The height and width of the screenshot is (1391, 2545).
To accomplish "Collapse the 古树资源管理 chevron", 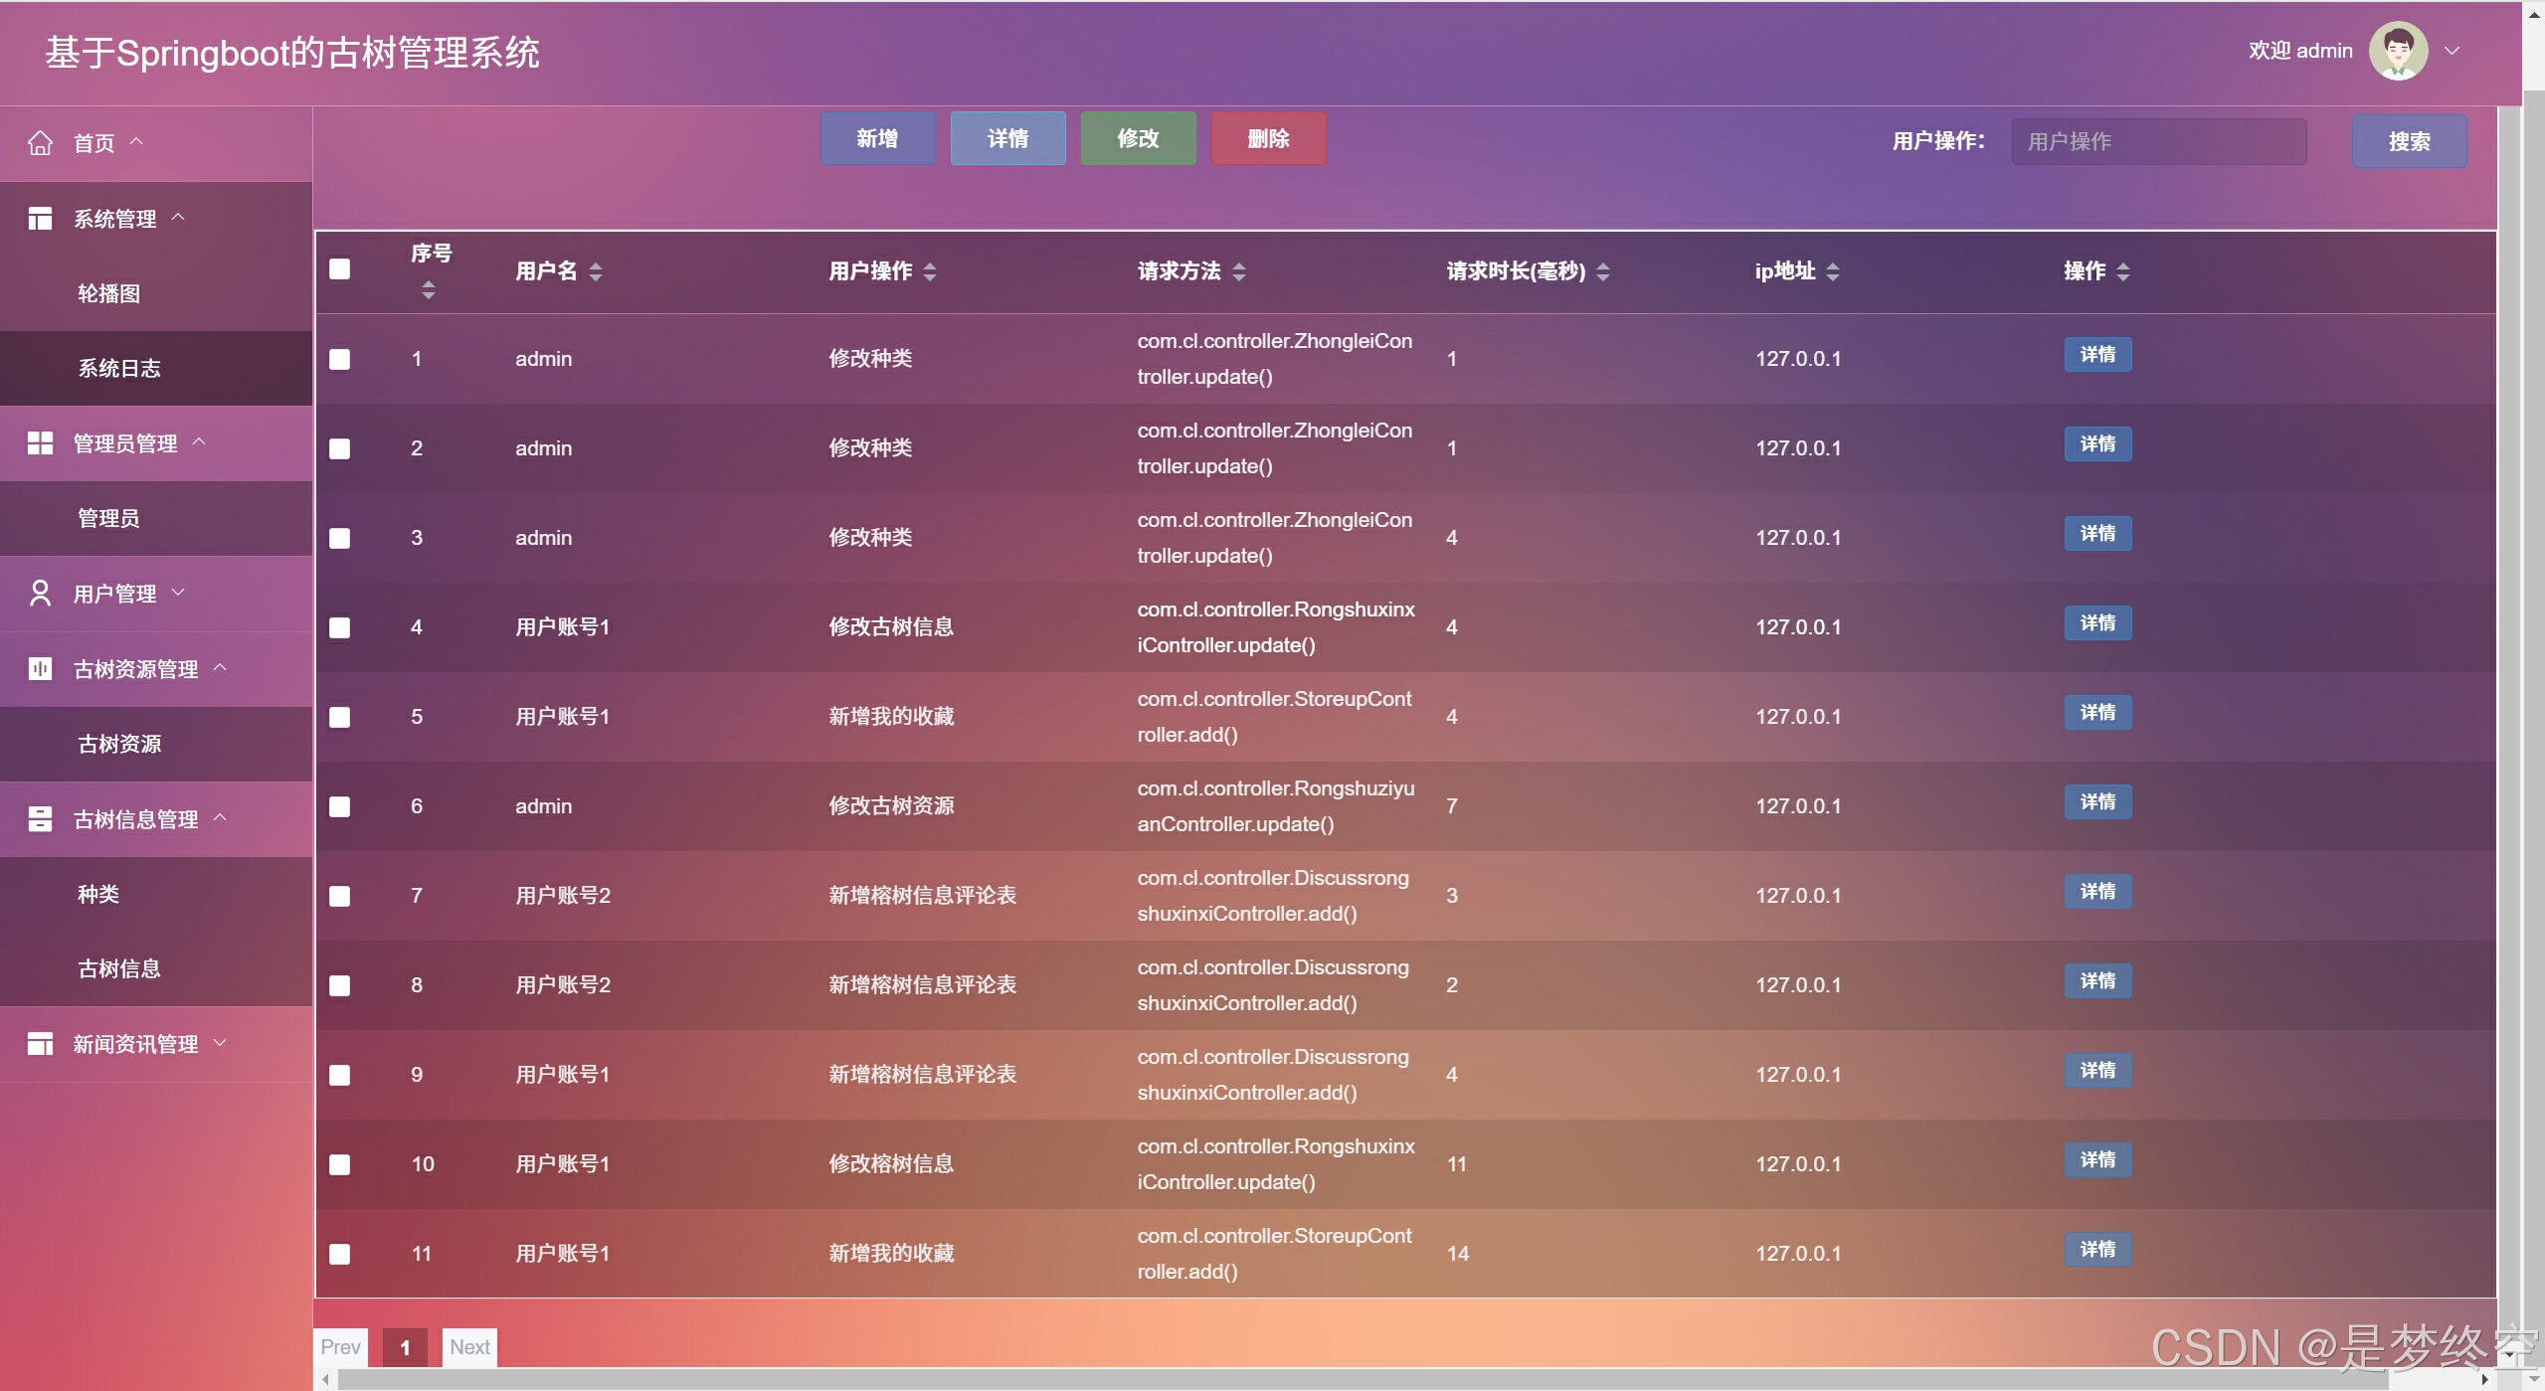I will tap(221, 667).
